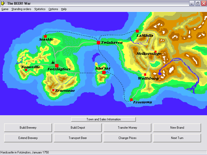Click the Freetown town marker
The width and height of the screenshot is (207, 155).
pos(131,100)
